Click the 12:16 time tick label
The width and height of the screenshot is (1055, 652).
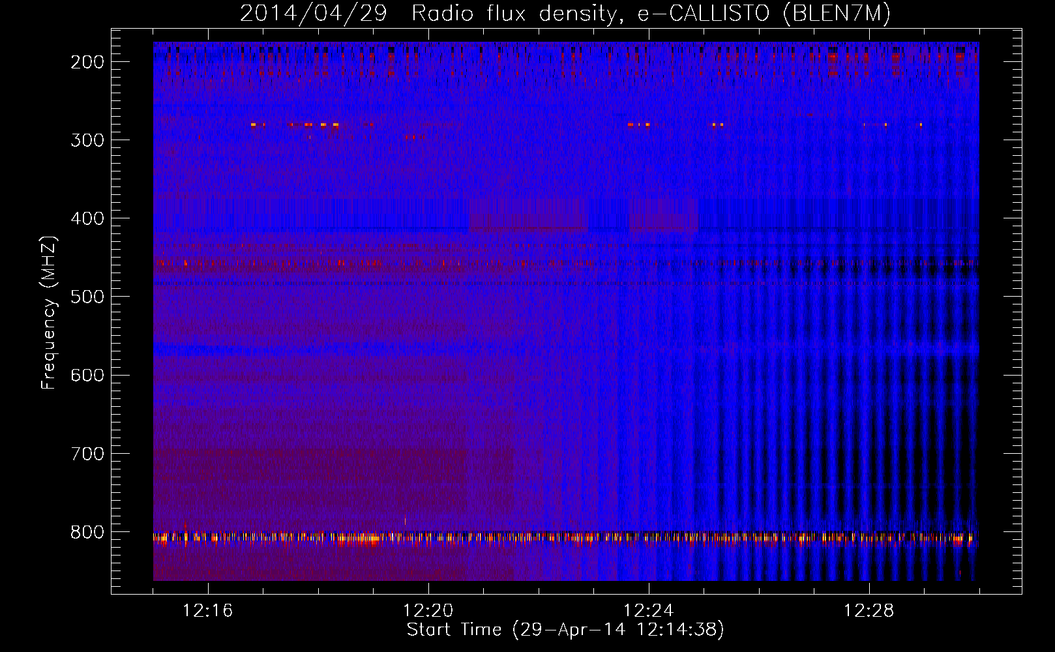[208, 611]
